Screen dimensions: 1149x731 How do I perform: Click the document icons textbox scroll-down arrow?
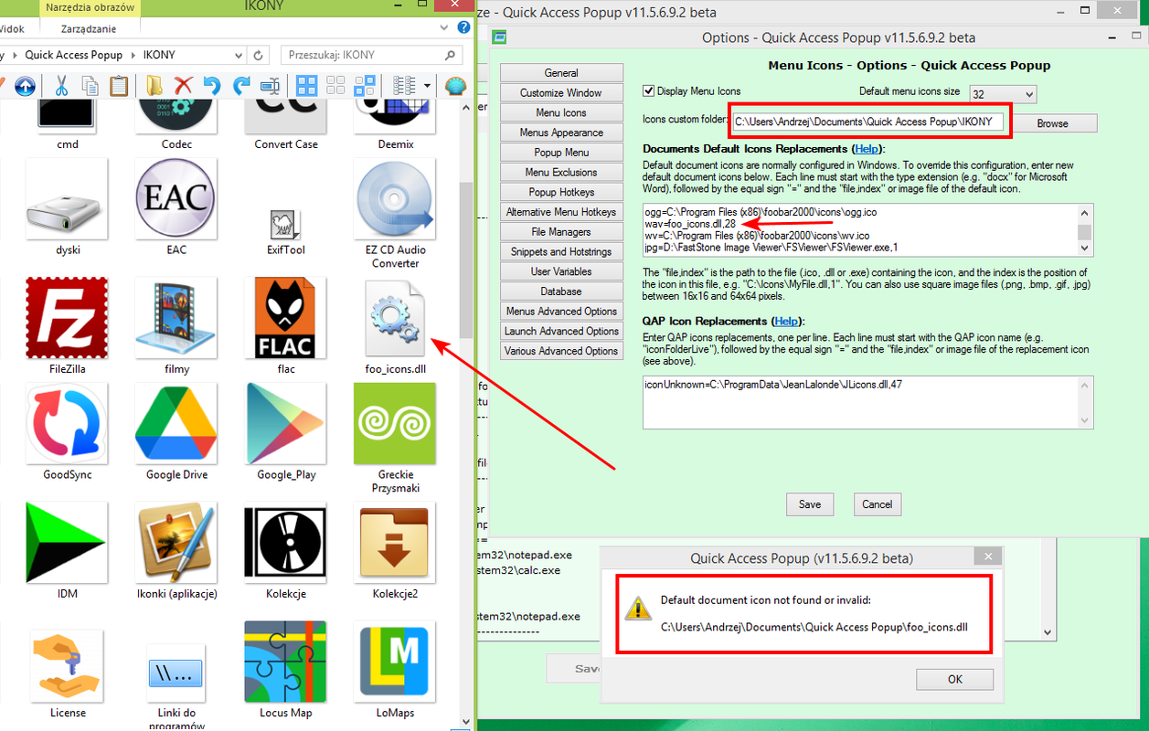coord(1085,248)
